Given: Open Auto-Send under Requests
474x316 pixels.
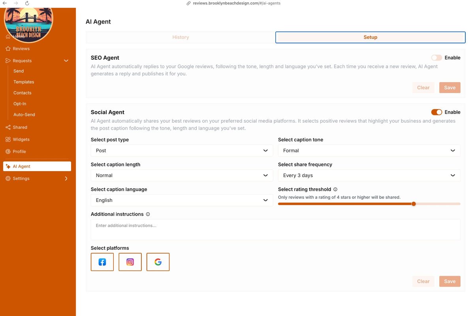Looking at the screenshot, I should tap(24, 115).
